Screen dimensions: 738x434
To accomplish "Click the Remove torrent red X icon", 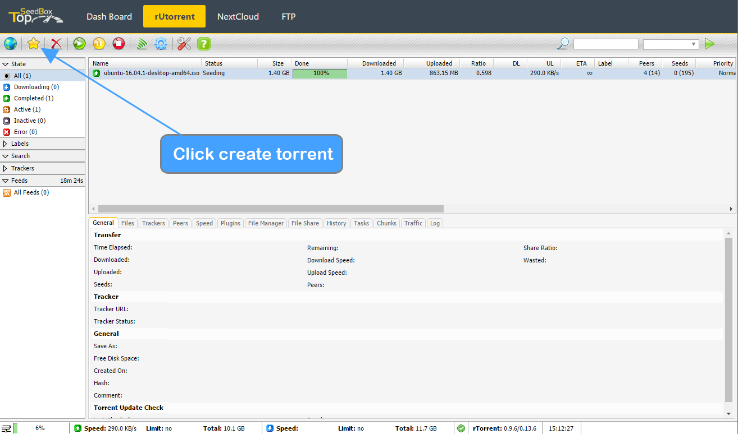I will coord(56,44).
